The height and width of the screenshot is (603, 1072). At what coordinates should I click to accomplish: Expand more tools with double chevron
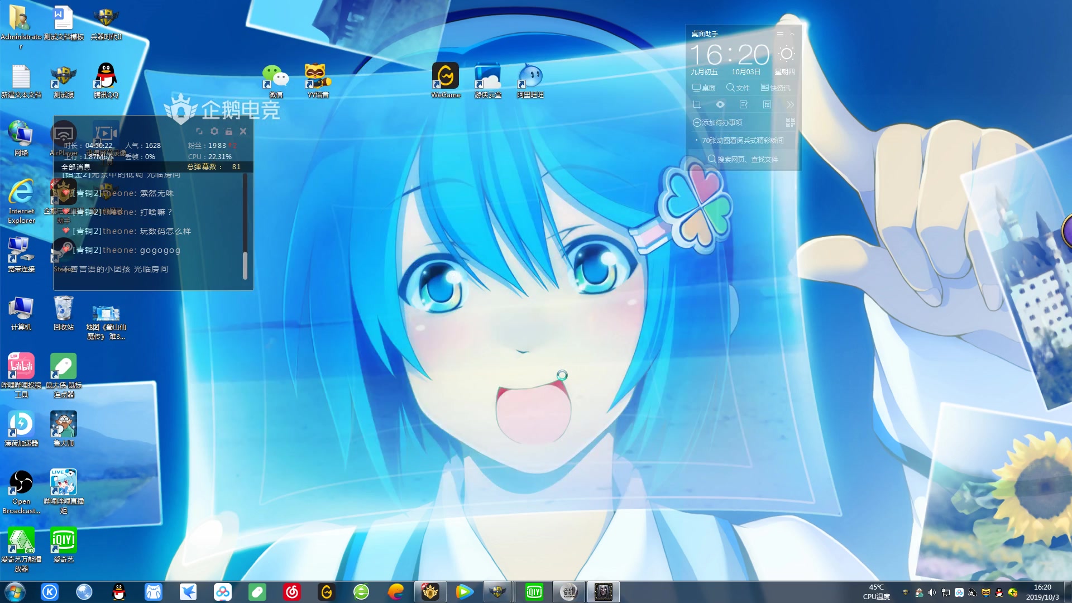coord(790,104)
